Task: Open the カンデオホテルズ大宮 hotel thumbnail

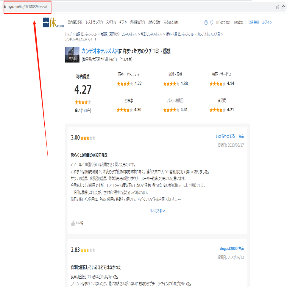Action: point(72,54)
